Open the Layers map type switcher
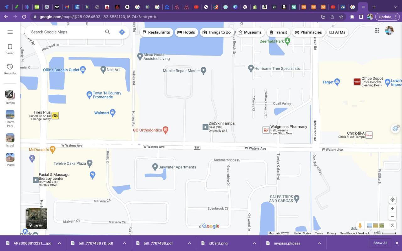 37,218
